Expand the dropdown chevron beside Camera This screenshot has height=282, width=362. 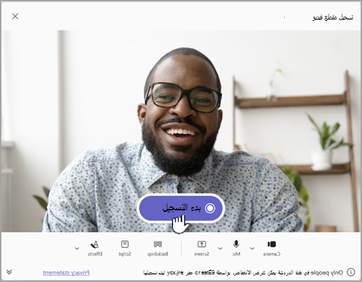[x=252, y=249]
